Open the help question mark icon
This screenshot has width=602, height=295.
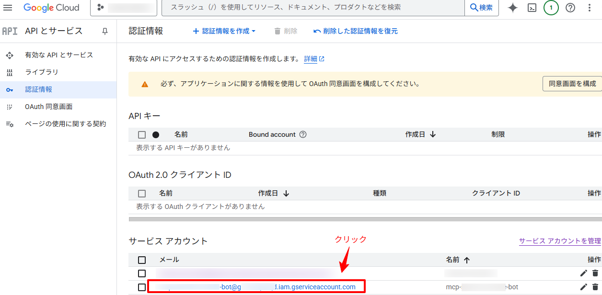[570, 8]
